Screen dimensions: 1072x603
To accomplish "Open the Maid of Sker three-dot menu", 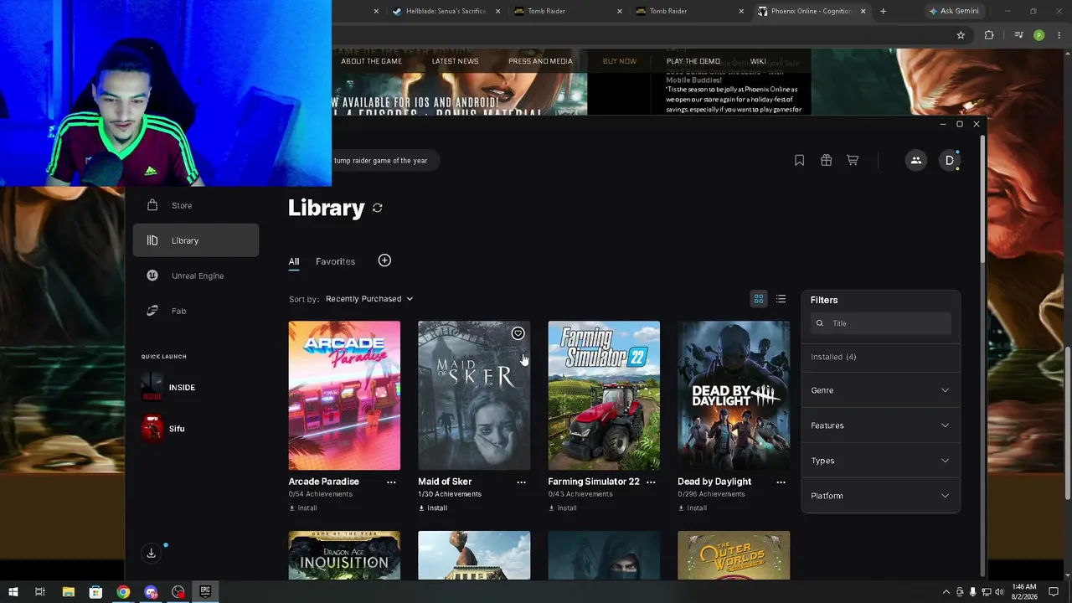I will pos(521,482).
